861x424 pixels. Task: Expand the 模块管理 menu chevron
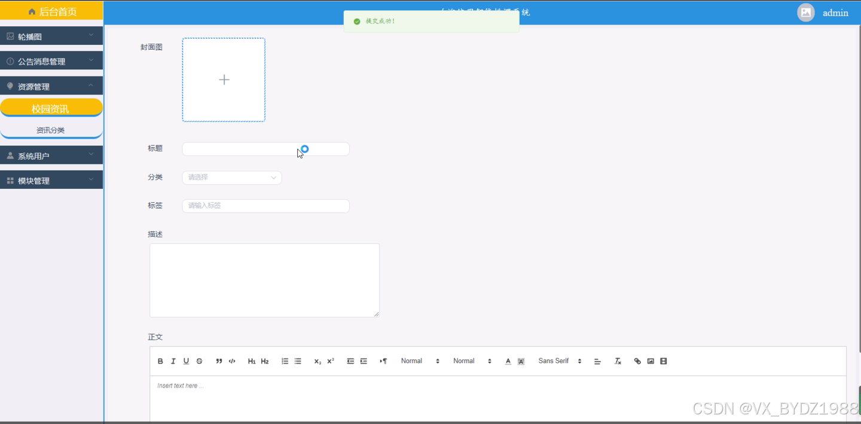[91, 179]
